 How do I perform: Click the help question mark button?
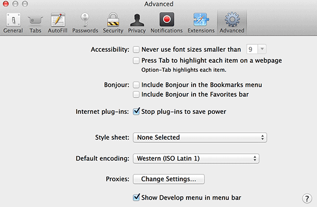pos(307,199)
